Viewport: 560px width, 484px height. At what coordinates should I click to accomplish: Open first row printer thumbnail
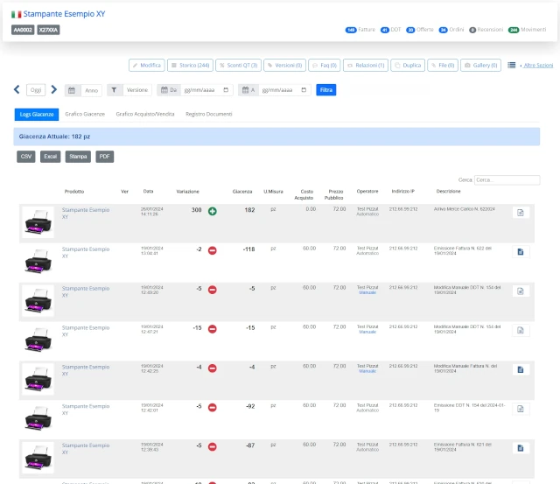[38, 222]
